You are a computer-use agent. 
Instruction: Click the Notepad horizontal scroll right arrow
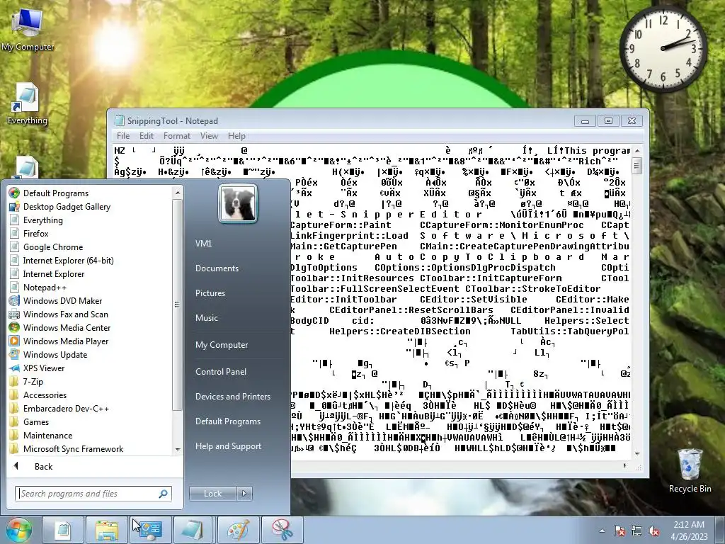(624, 465)
